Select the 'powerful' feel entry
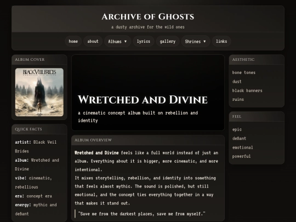The height and width of the screenshot is (222, 296). 241,156
